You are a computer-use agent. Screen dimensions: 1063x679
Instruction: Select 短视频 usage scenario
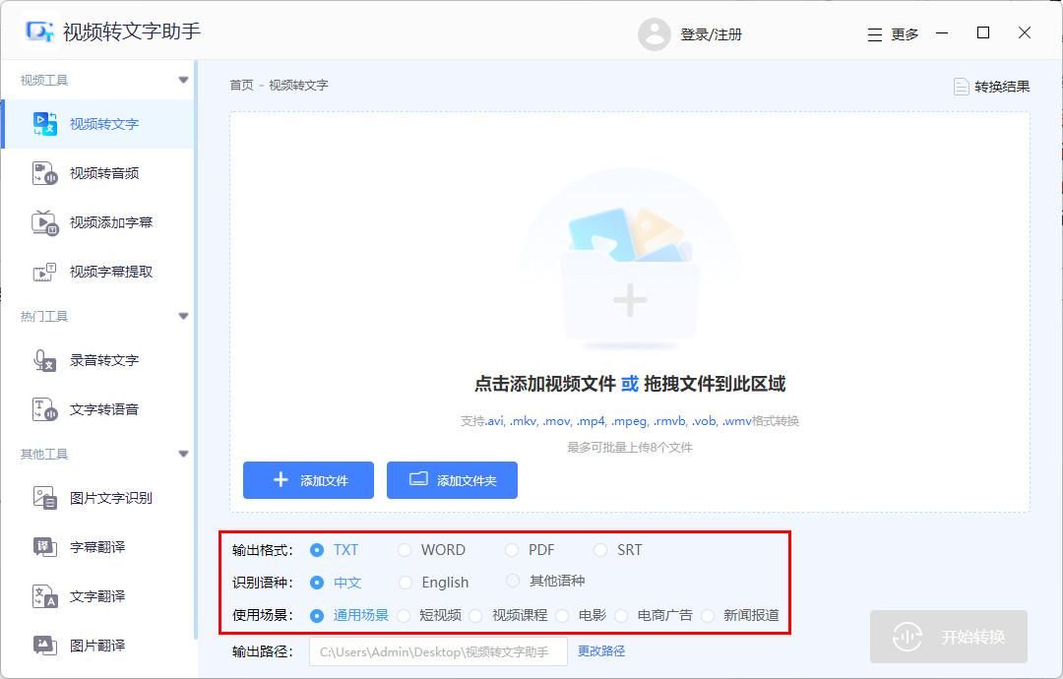click(x=404, y=615)
